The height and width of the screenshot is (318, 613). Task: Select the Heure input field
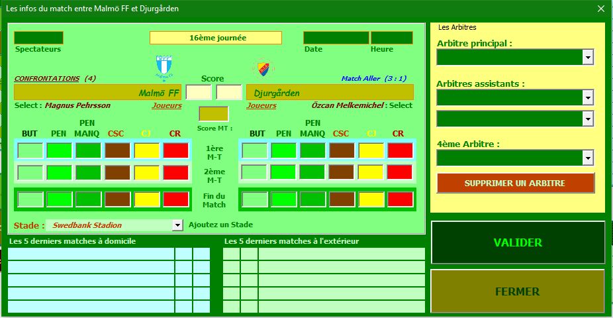click(x=391, y=38)
